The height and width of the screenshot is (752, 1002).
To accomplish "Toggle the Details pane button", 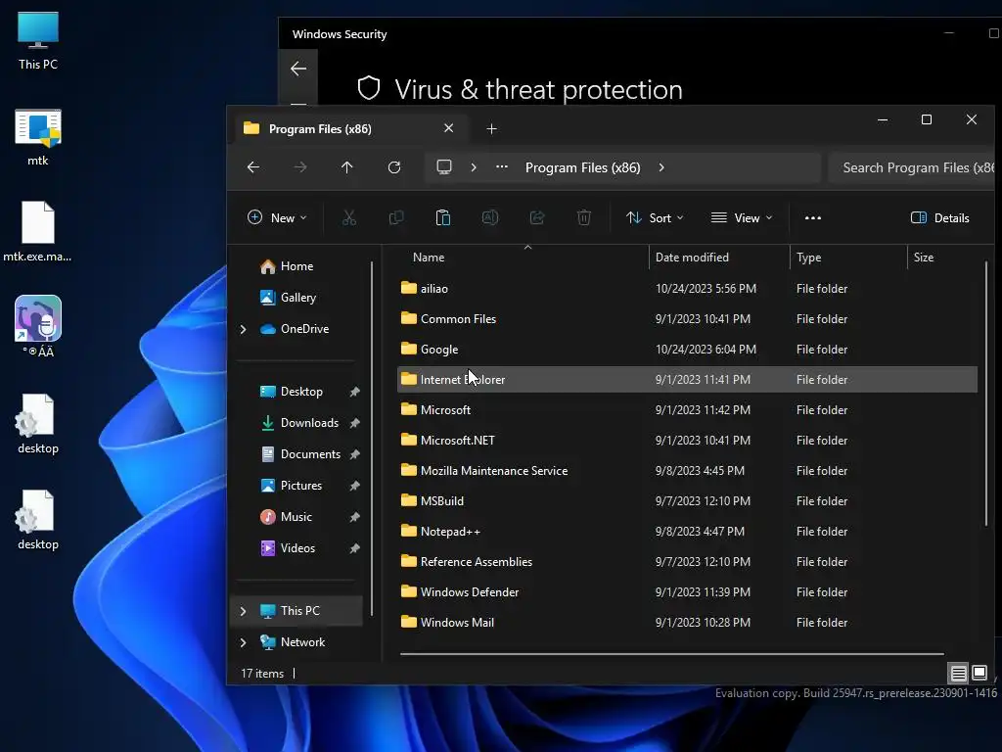I will 940,218.
